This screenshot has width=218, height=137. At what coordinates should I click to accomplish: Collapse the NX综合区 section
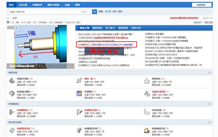point(209,73)
